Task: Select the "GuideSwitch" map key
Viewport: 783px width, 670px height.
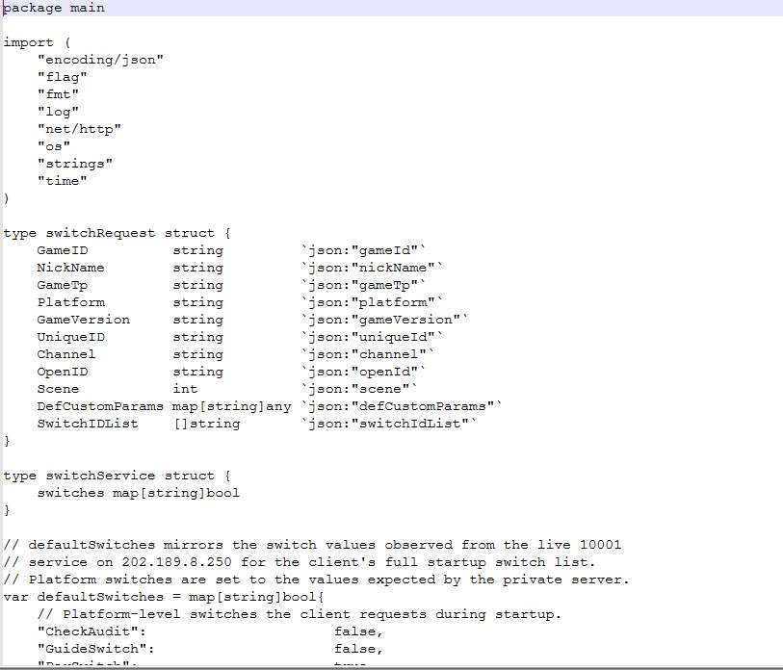Action: tap(96, 649)
